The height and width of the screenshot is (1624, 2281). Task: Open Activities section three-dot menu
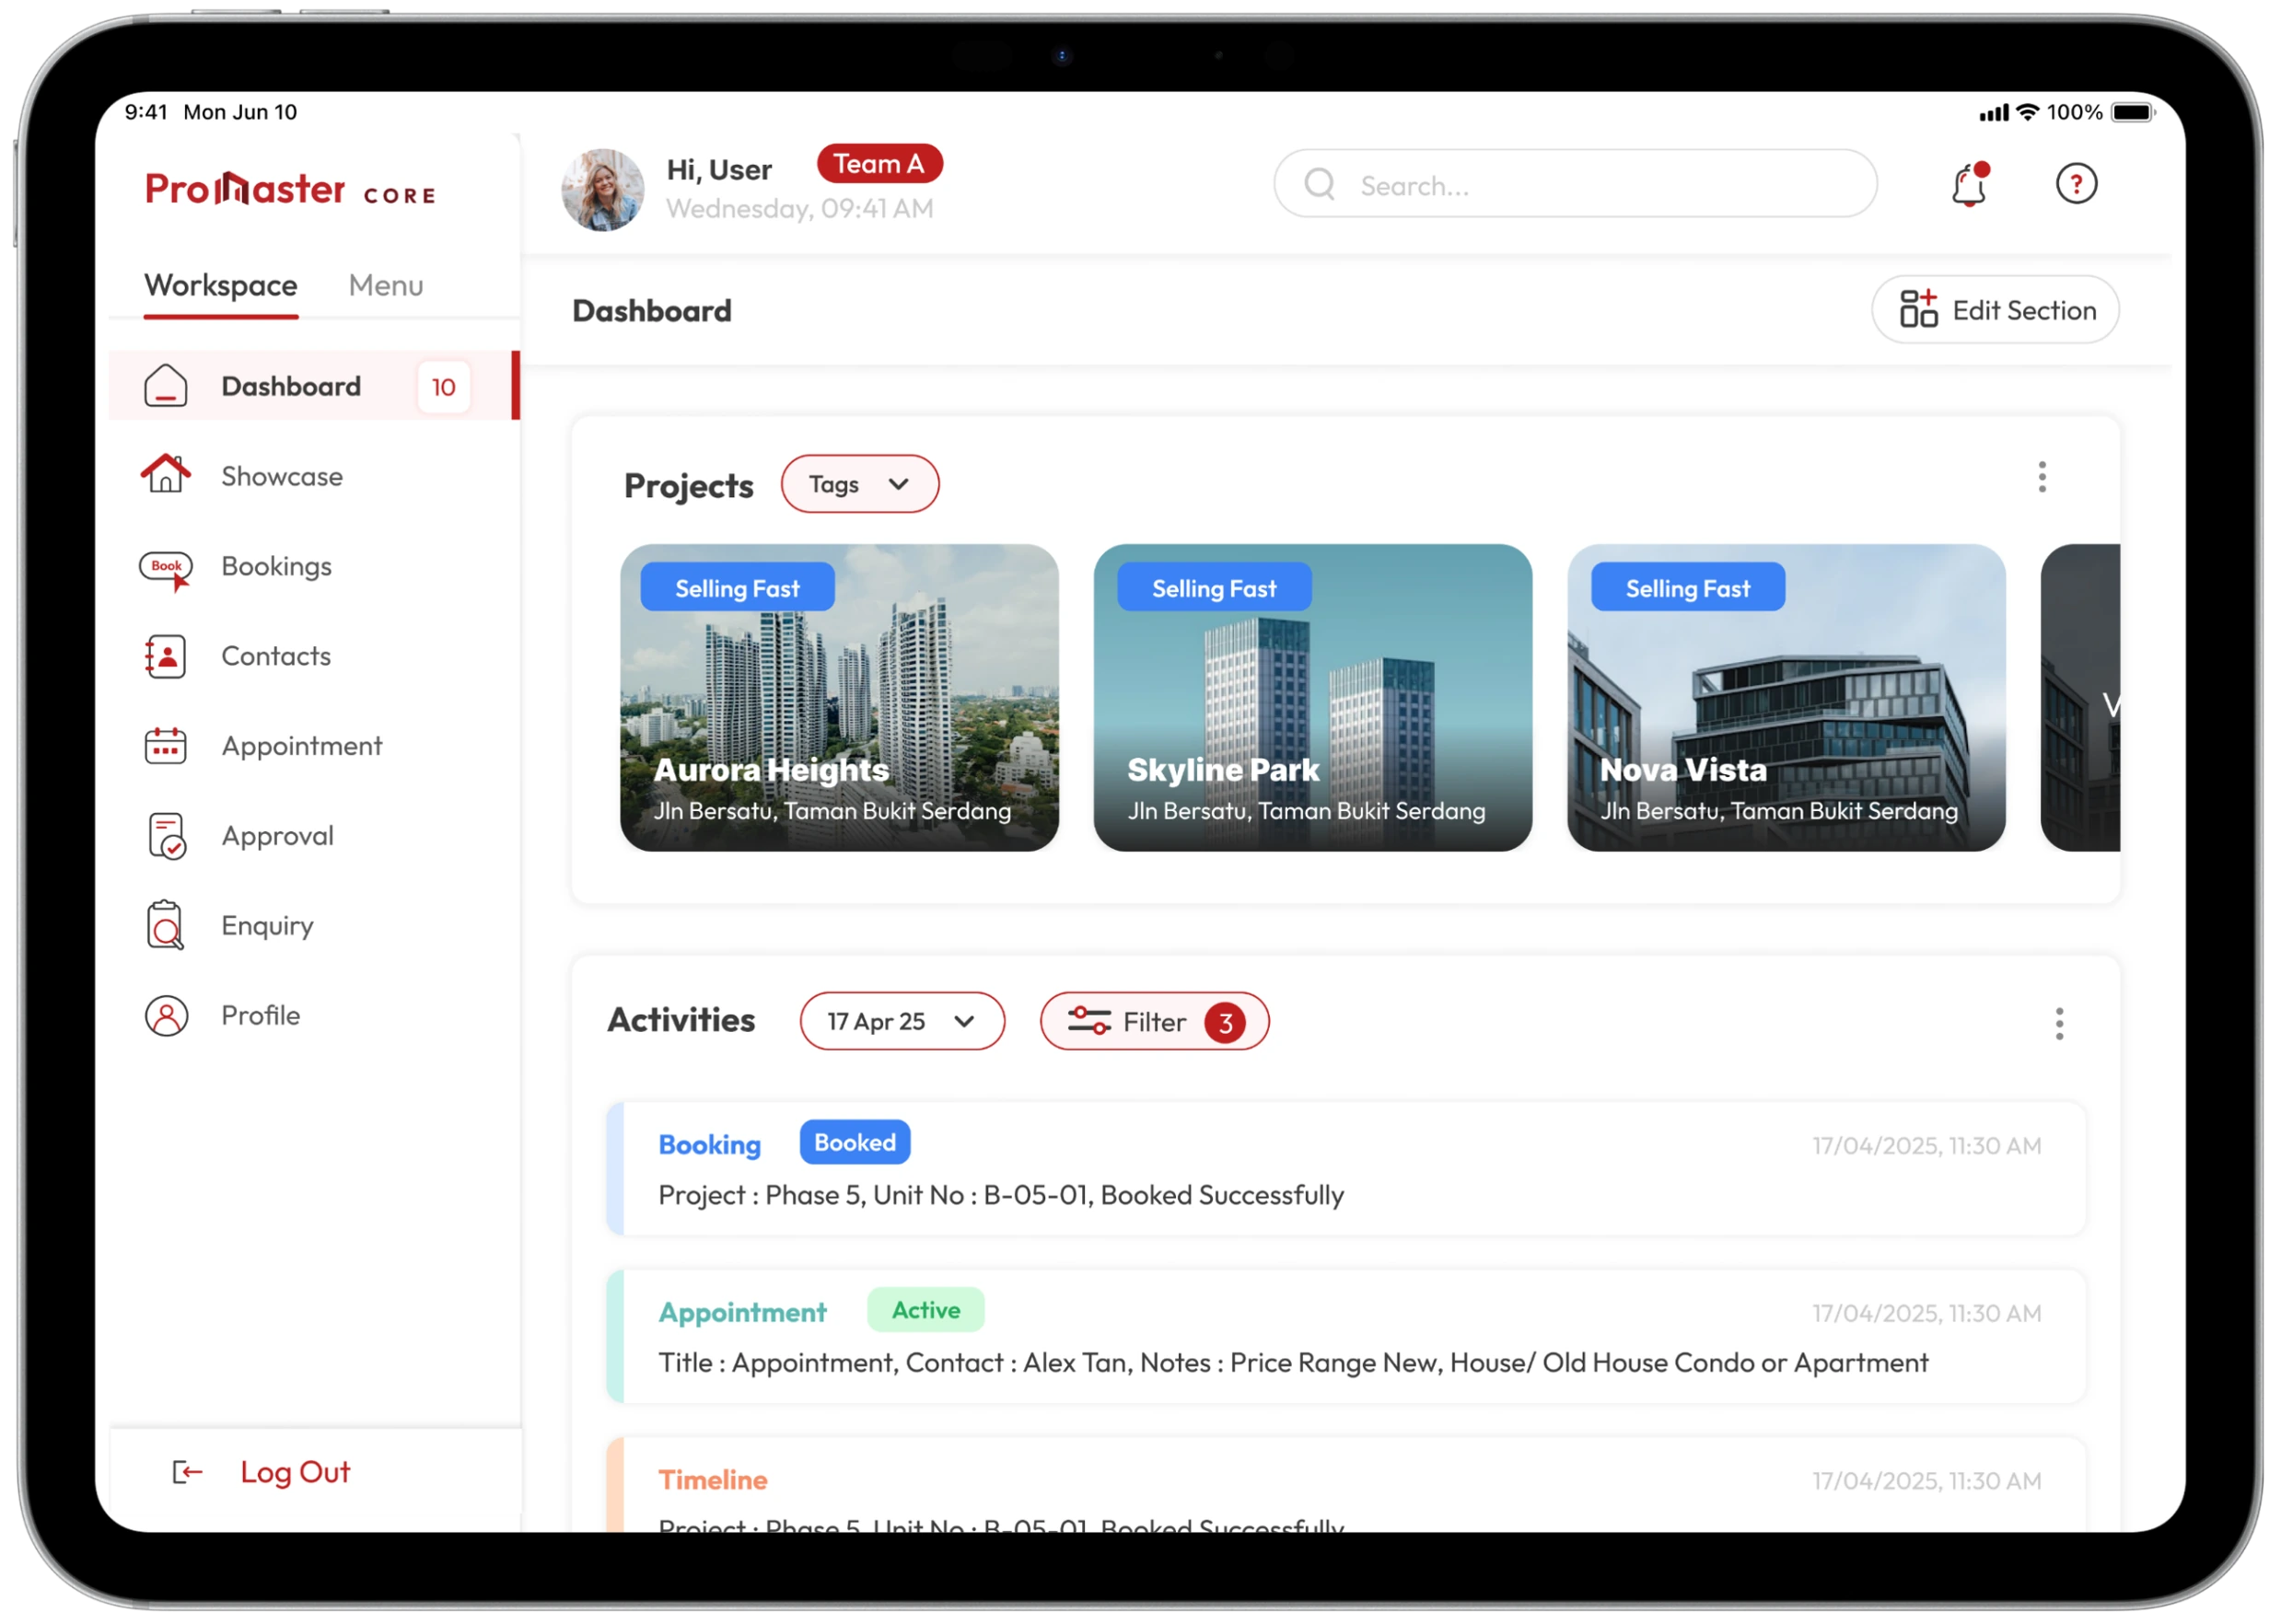coord(2059,1023)
